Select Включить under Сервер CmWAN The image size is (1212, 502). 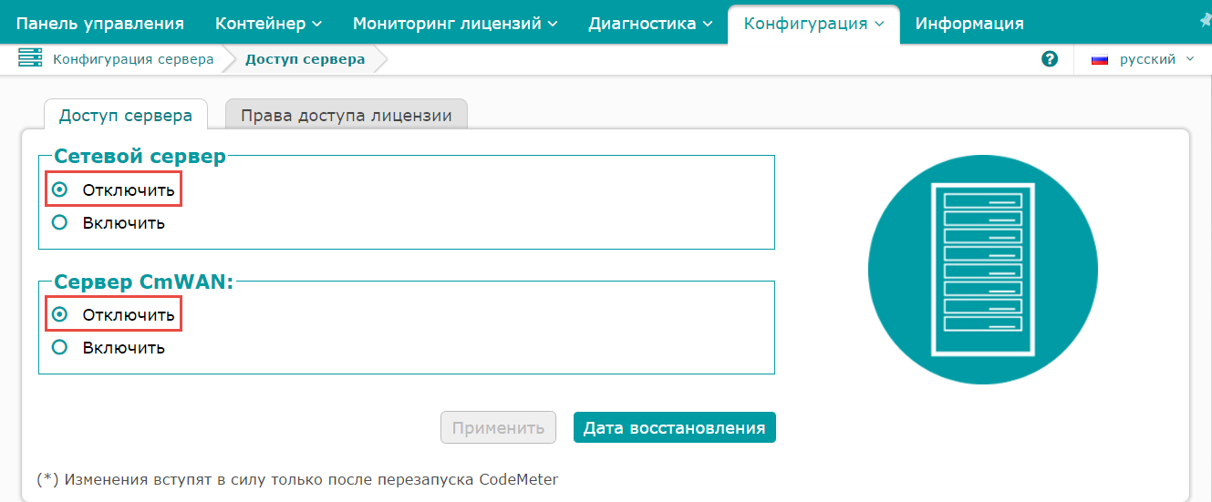click(60, 347)
